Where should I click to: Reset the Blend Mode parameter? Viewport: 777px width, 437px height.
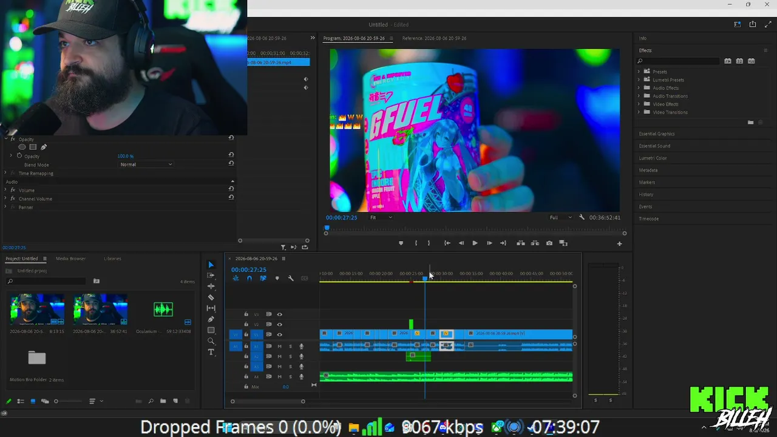(231, 164)
